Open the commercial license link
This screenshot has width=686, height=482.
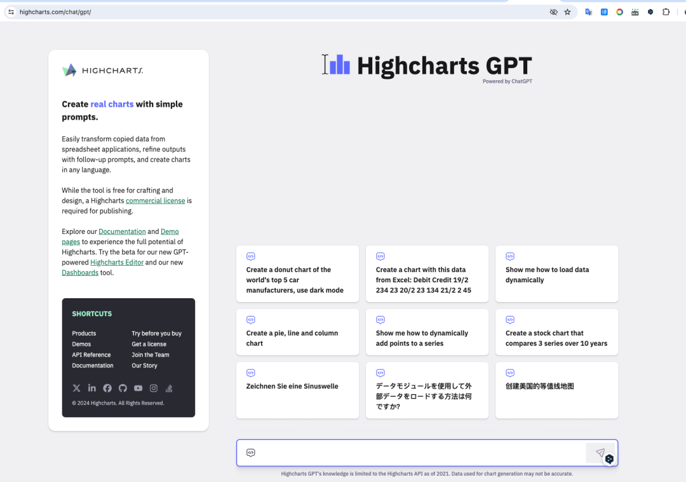[x=155, y=200]
